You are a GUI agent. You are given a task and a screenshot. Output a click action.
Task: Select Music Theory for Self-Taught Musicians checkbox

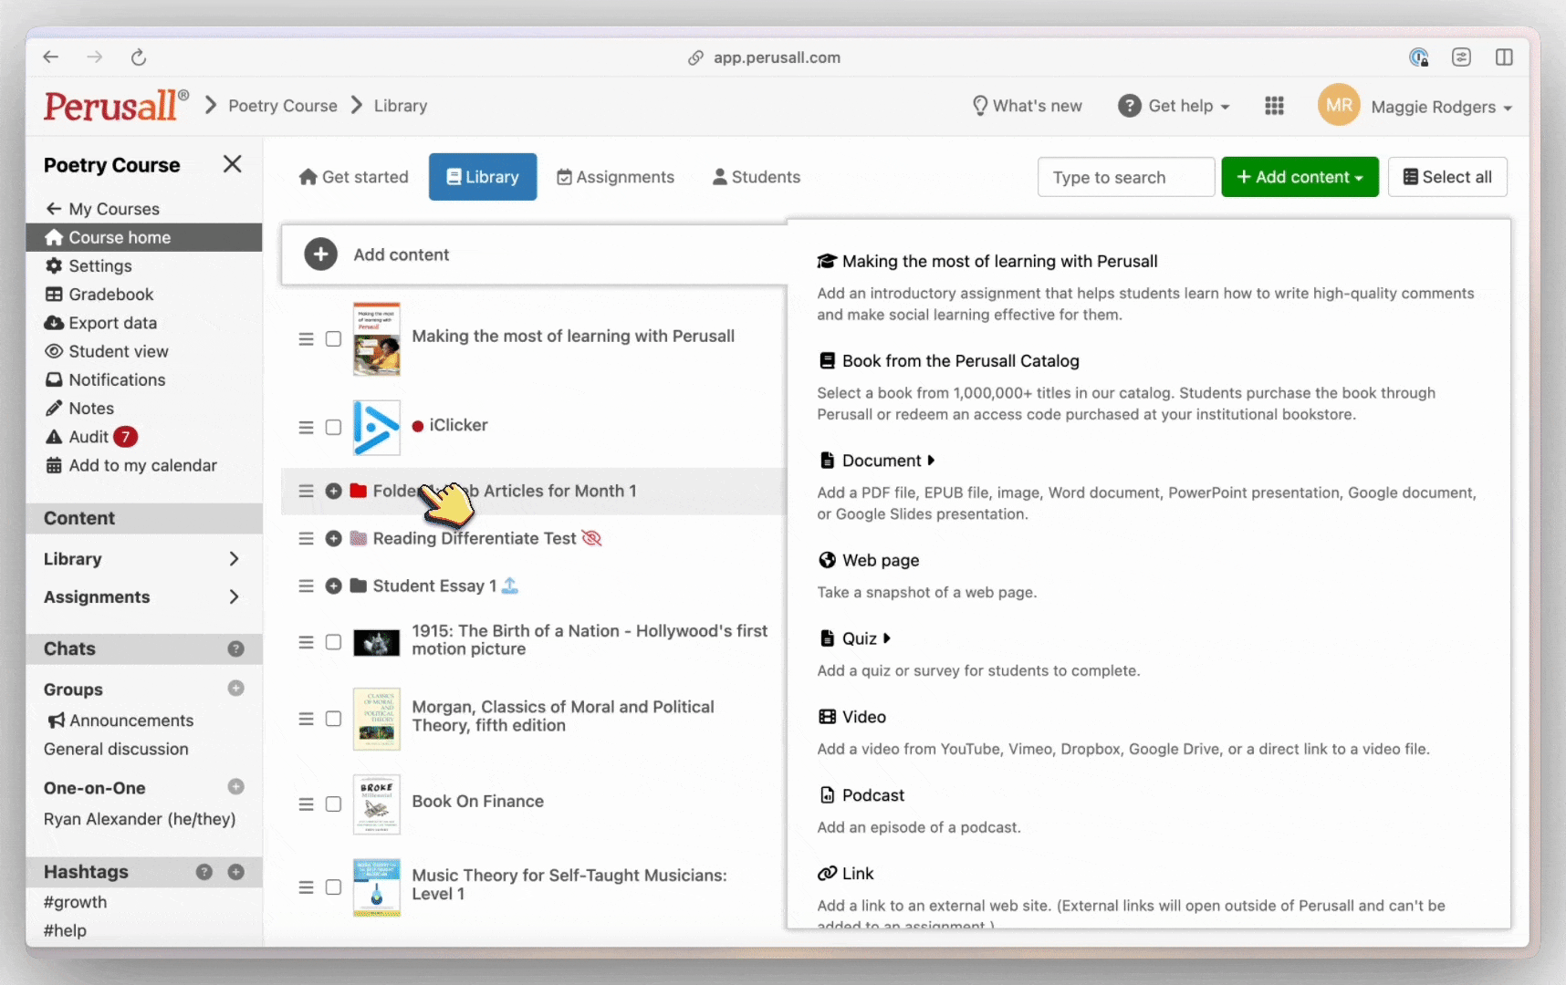click(333, 886)
